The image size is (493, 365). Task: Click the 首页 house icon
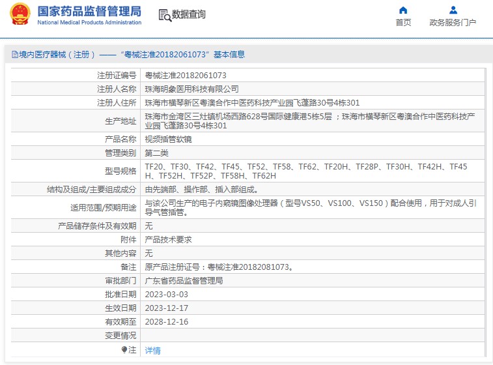click(x=403, y=10)
